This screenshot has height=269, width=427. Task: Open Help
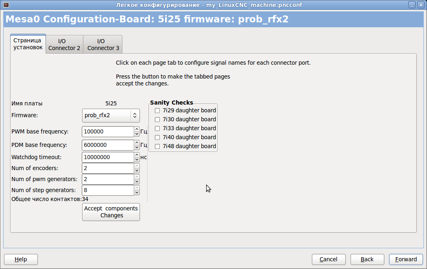point(21,260)
